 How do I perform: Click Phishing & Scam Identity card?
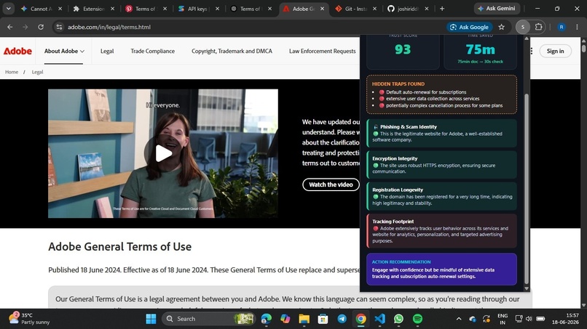442,134
